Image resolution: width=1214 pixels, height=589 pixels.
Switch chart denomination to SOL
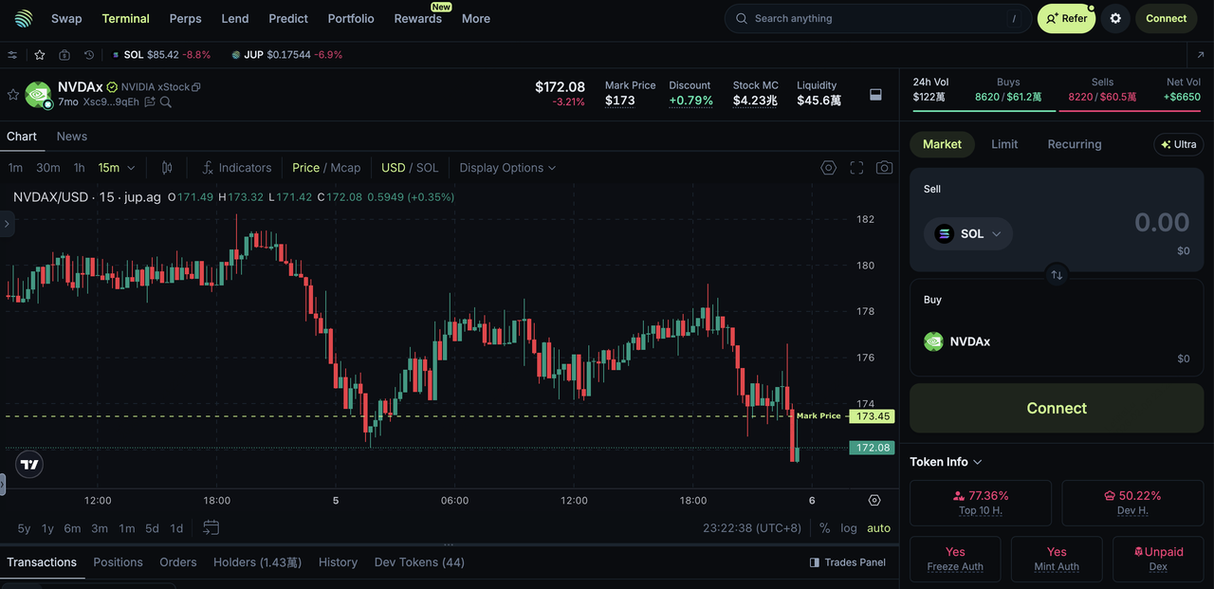point(427,168)
